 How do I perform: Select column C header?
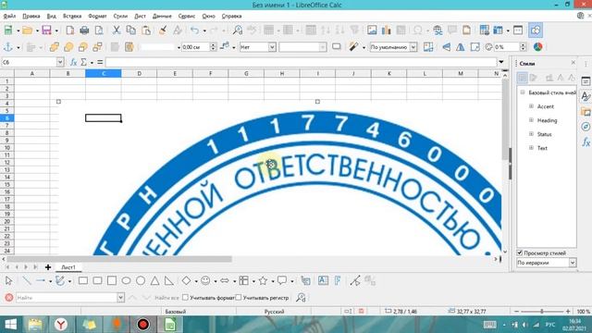pyautogui.click(x=103, y=73)
